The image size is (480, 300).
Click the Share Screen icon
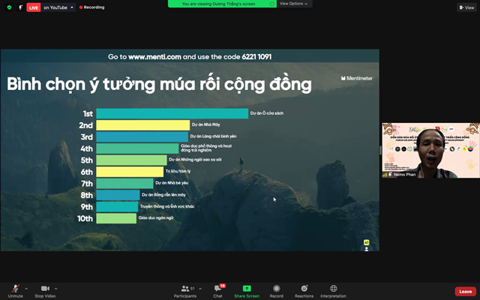point(247,288)
